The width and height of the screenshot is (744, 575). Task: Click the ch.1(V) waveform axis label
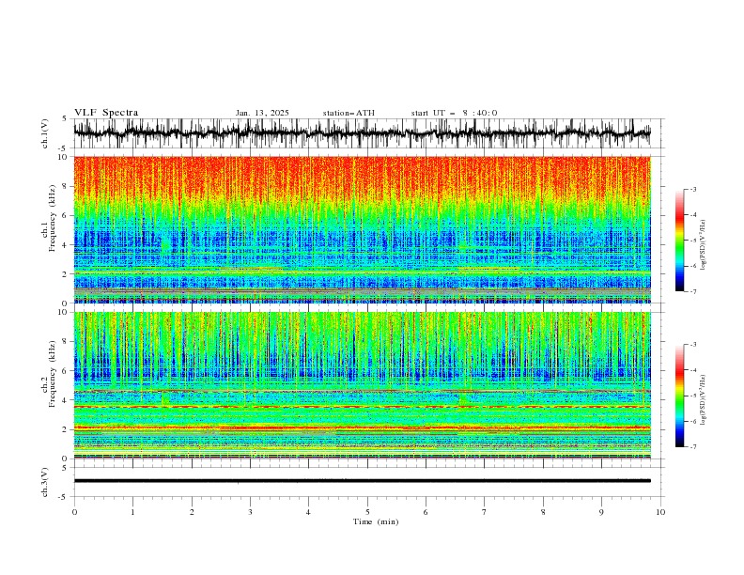point(45,133)
